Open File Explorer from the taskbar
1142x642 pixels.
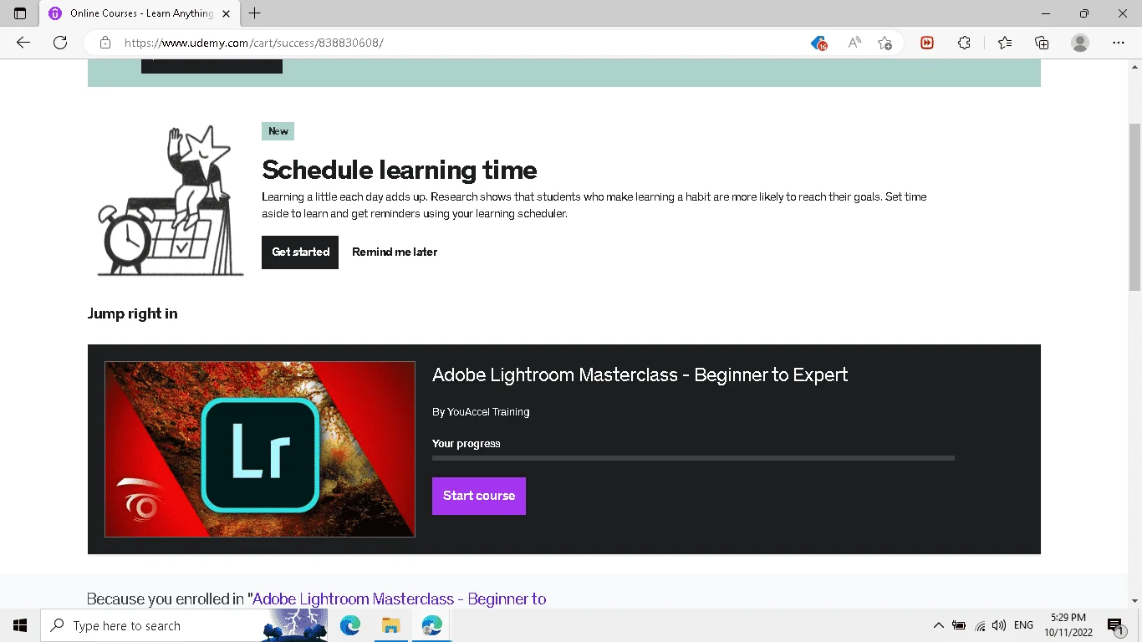click(x=391, y=625)
